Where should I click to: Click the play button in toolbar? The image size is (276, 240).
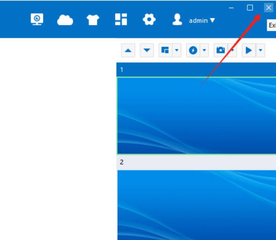point(248,51)
